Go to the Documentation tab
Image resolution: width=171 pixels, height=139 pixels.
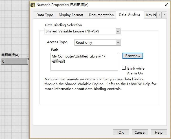coord(101,15)
